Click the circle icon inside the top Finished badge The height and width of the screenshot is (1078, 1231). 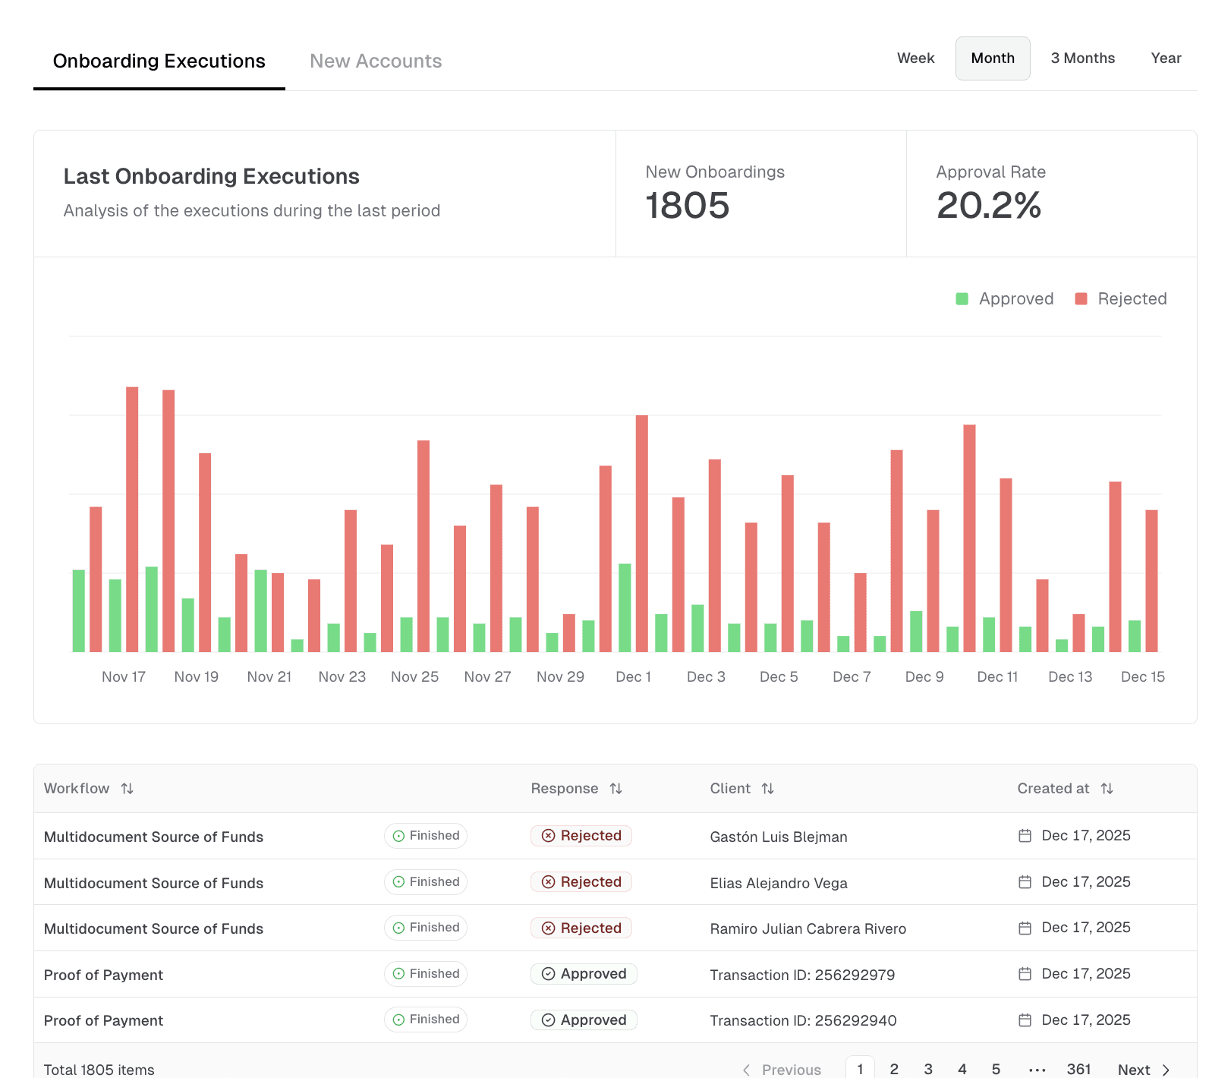click(x=397, y=835)
